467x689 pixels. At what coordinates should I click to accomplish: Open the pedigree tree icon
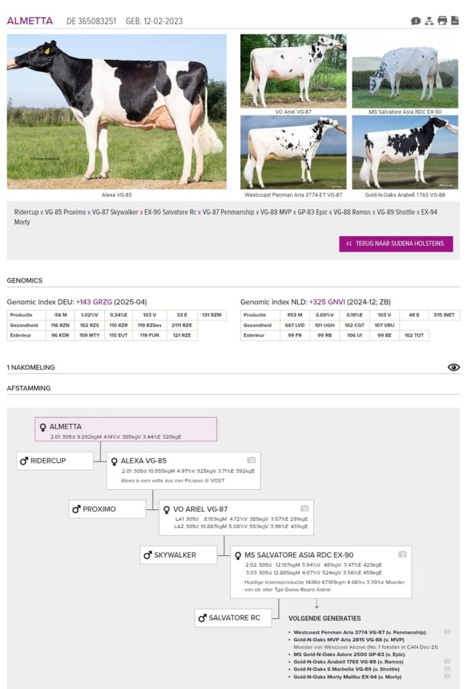(x=429, y=21)
